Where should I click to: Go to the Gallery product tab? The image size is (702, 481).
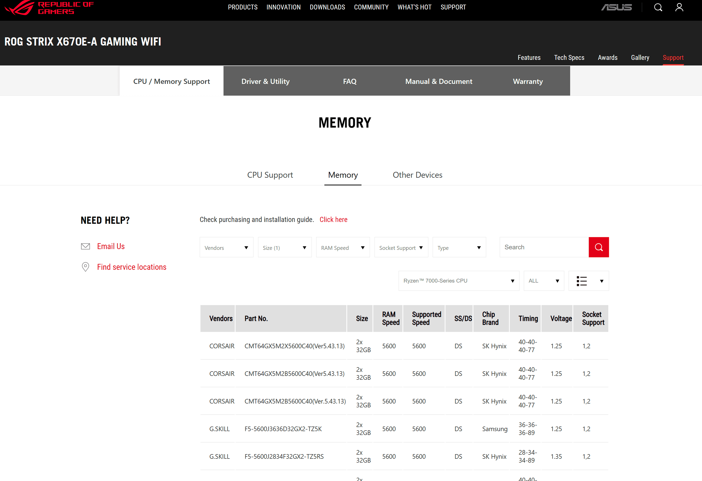640,57
